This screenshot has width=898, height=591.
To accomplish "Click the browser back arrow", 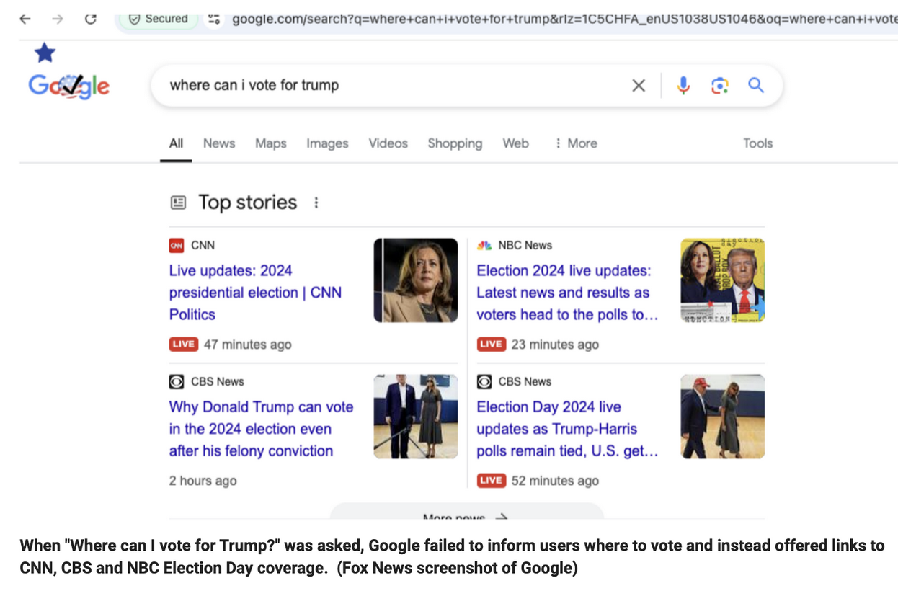I will click(25, 19).
